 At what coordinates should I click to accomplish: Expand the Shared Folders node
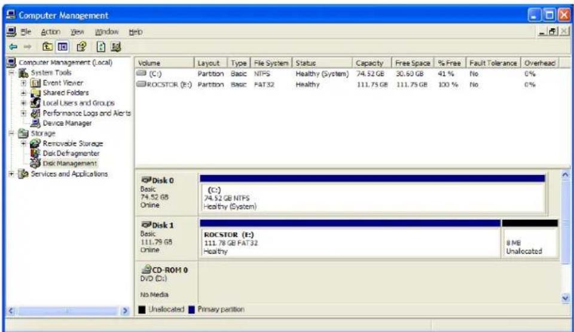(23, 93)
